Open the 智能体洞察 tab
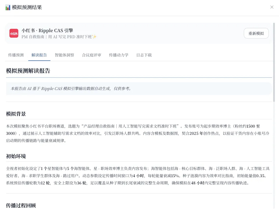 [x=64, y=55]
